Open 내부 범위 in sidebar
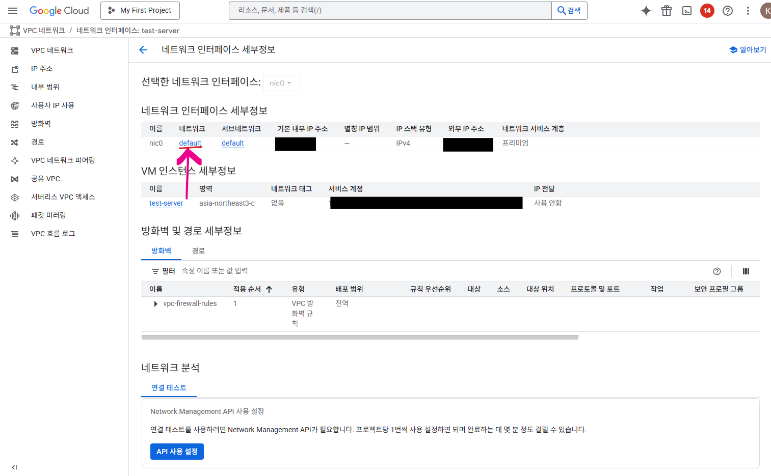771x476 pixels. [45, 87]
